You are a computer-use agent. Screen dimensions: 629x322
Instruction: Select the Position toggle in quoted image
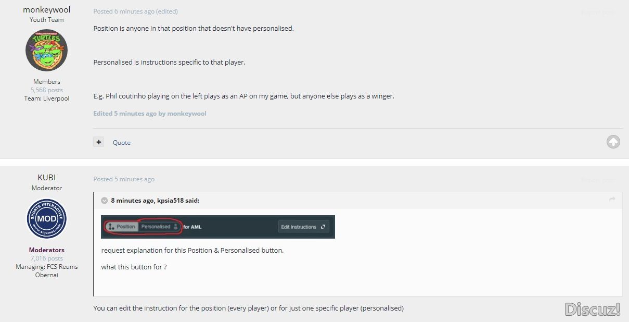click(x=122, y=227)
